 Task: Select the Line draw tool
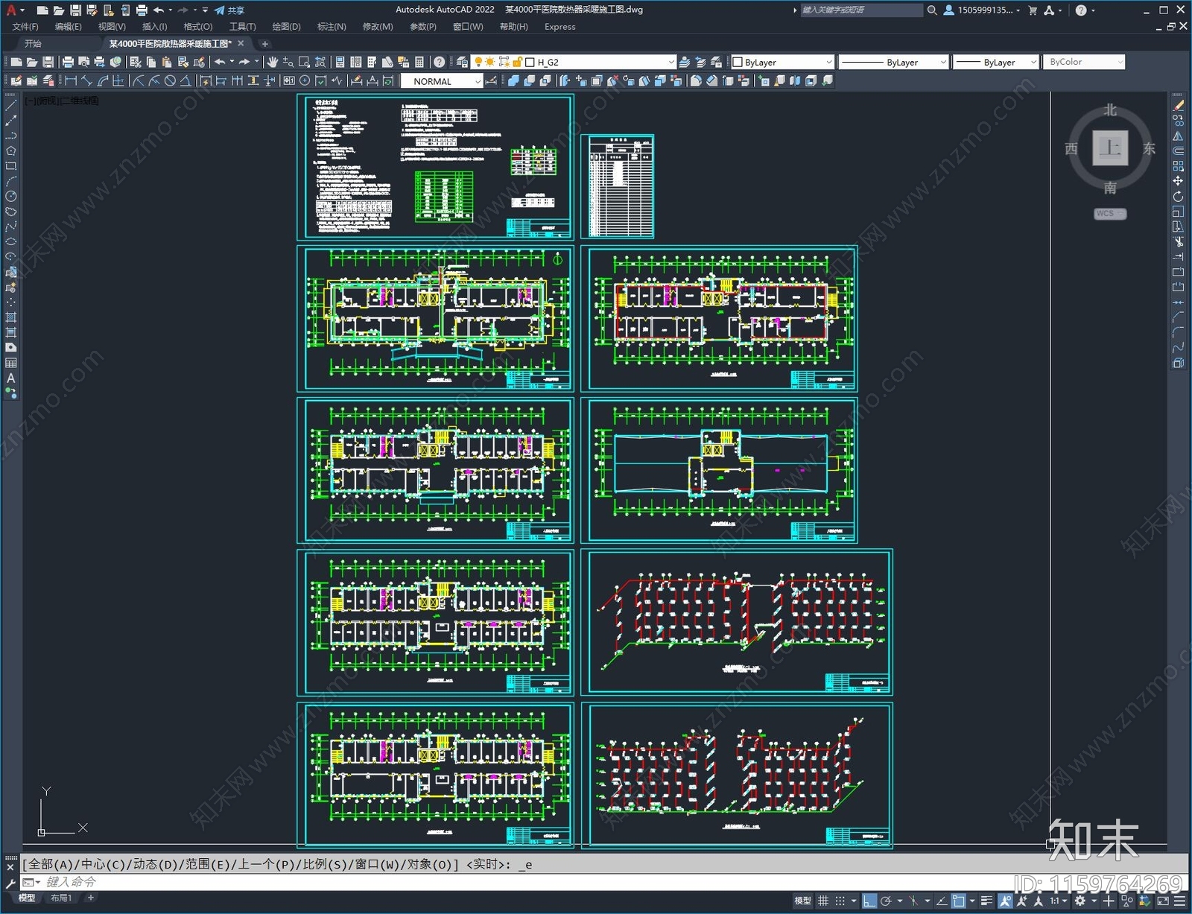coord(10,106)
